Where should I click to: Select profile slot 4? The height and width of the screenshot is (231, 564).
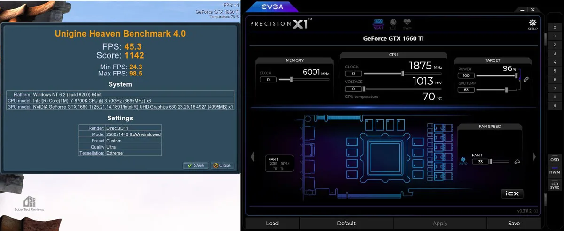click(x=555, y=62)
